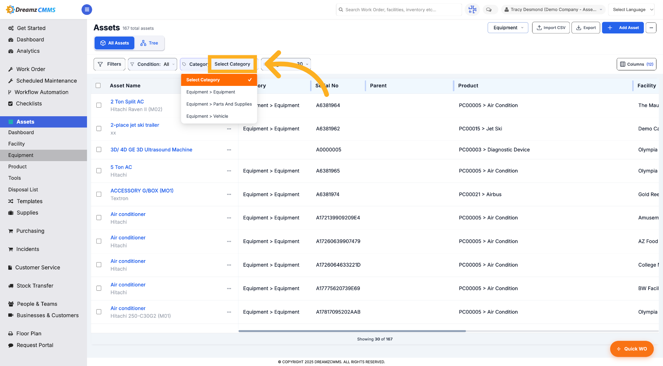Click the Search Work Order input field
Image resolution: width=663 pixels, height=366 pixels.
[398, 10]
